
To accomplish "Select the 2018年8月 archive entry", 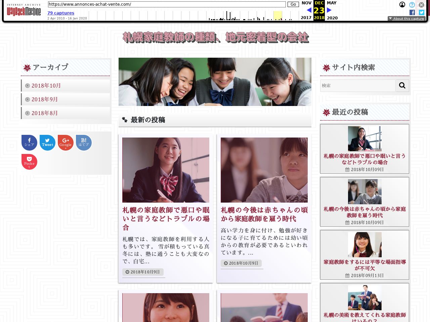I will (x=45, y=113).
